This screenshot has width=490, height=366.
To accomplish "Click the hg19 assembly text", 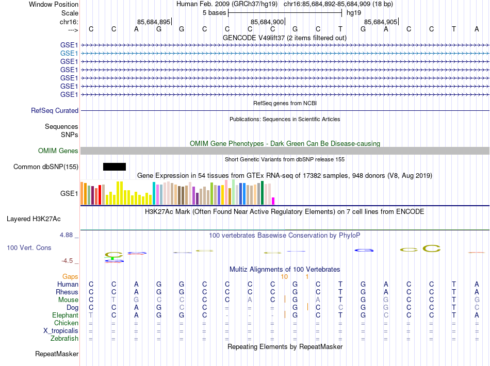I will point(354,13).
